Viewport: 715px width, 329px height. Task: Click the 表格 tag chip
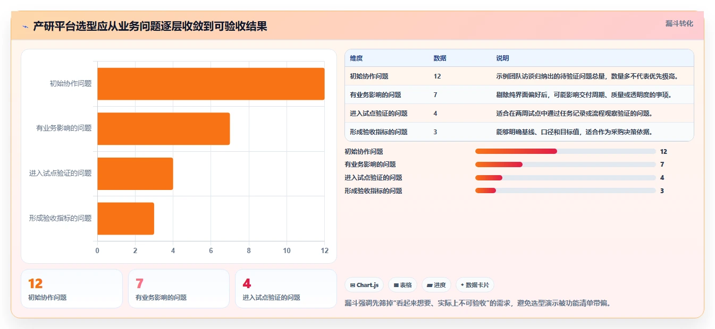[x=403, y=285]
